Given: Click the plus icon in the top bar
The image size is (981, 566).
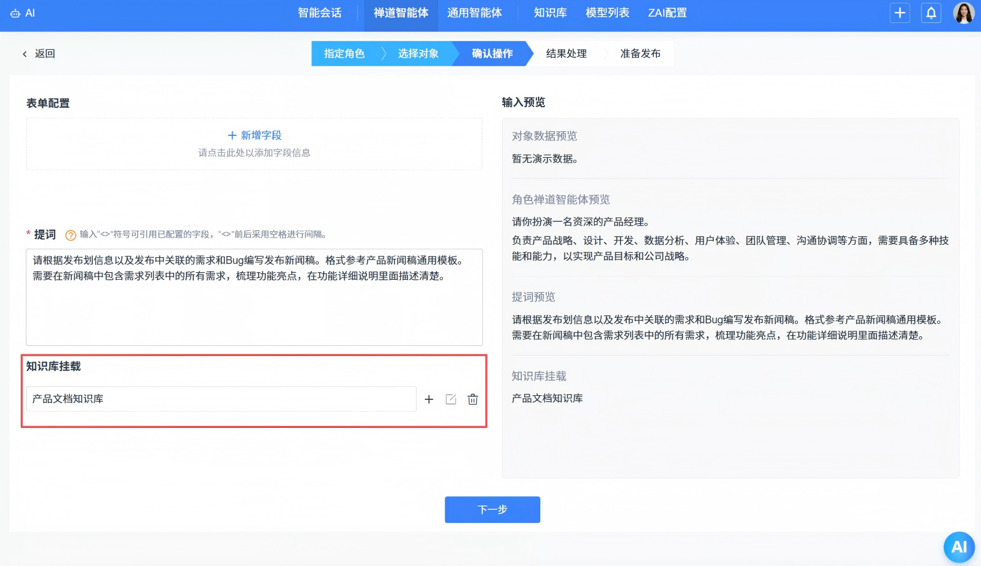Looking at the screenshot, I should pos(899,13).
